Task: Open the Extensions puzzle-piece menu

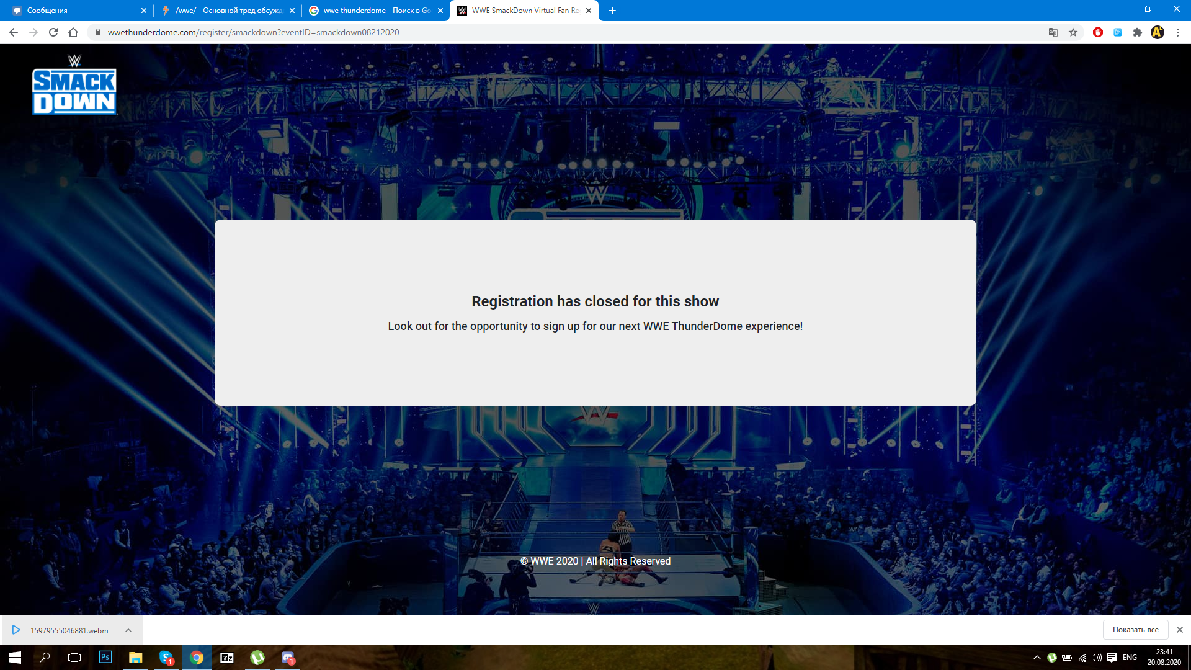Action: point(1138,32)
